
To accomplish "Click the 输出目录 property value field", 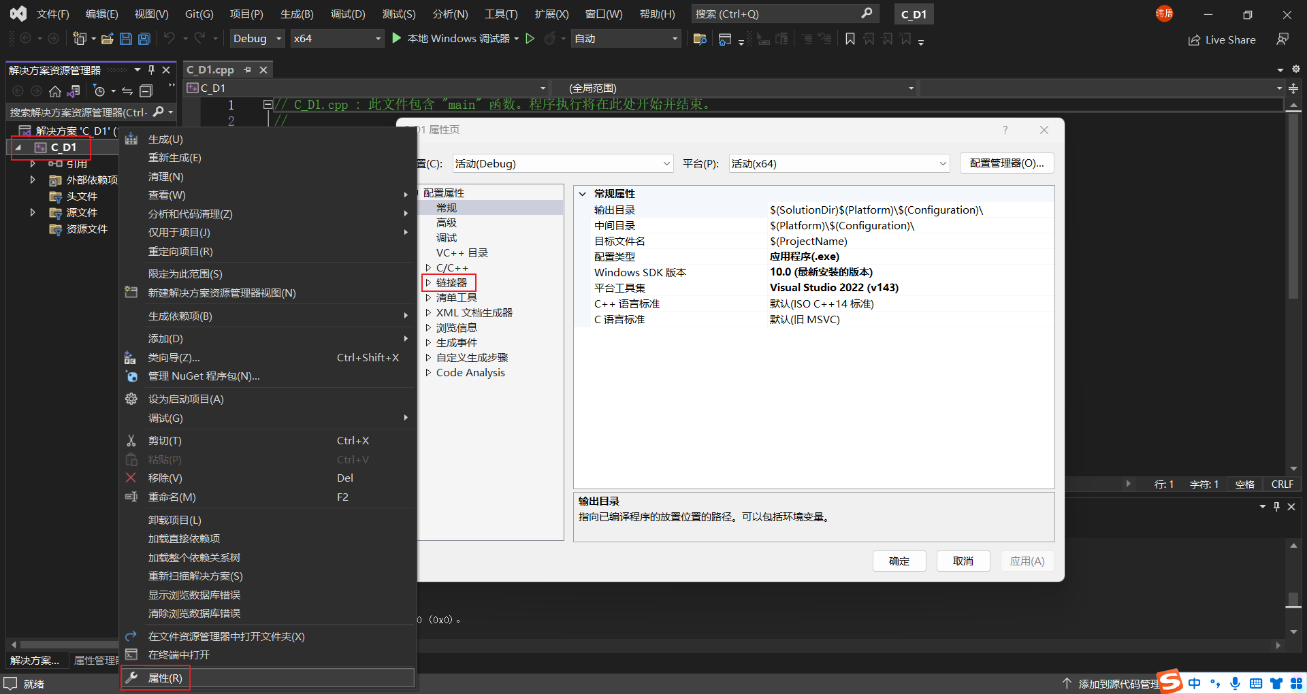I will click(x=911, y=210).
